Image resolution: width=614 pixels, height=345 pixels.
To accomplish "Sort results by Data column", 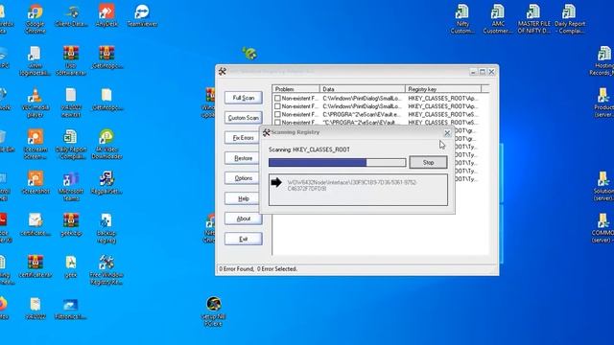I will pos(363,89).
